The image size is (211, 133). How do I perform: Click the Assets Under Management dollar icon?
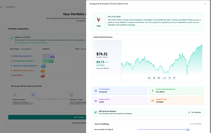point(153,91)
